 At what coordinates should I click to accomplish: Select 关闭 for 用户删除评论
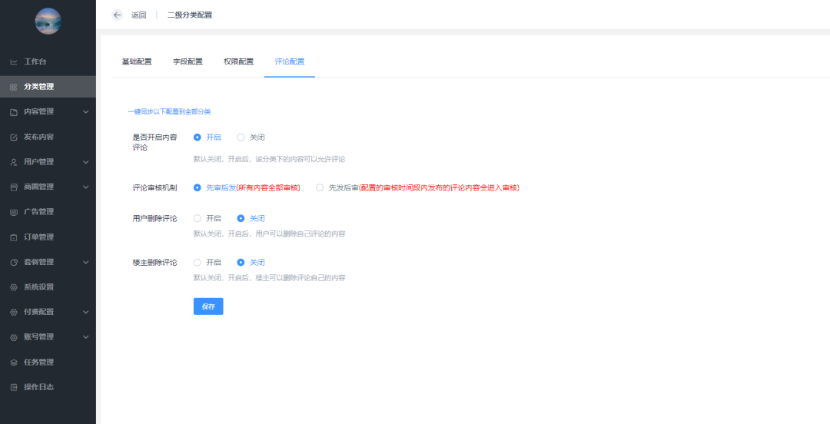[x=241, y=218]
